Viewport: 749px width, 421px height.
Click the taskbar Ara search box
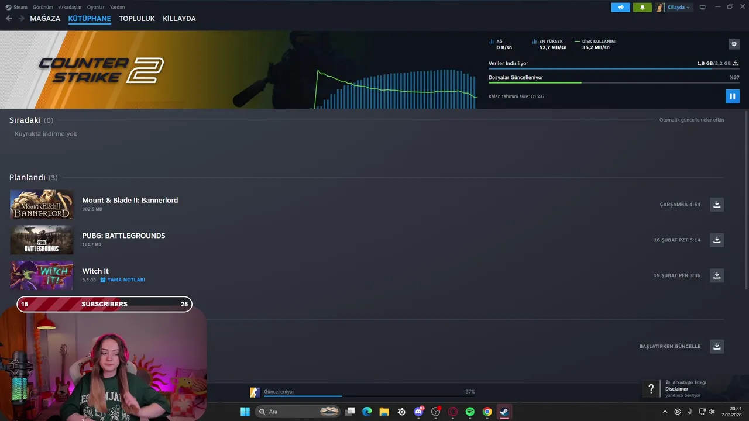pos(298,412)
